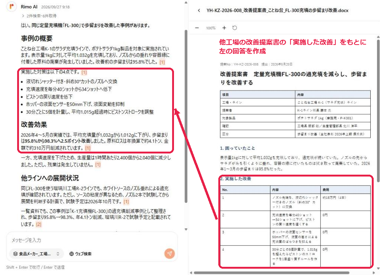Viewport: 380px width, 275px height.
Task: Click the document viewer vertical scrollbar thumb
Action: point(378,110)
